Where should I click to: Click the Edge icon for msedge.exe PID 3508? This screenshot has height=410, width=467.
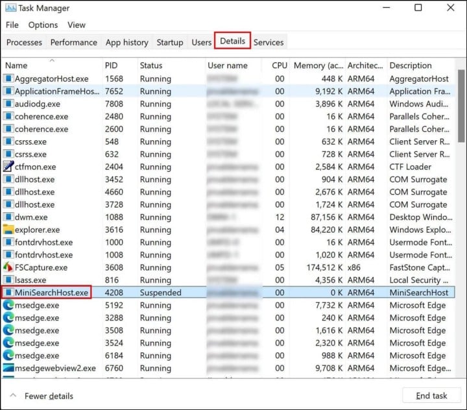pos(8,330)
